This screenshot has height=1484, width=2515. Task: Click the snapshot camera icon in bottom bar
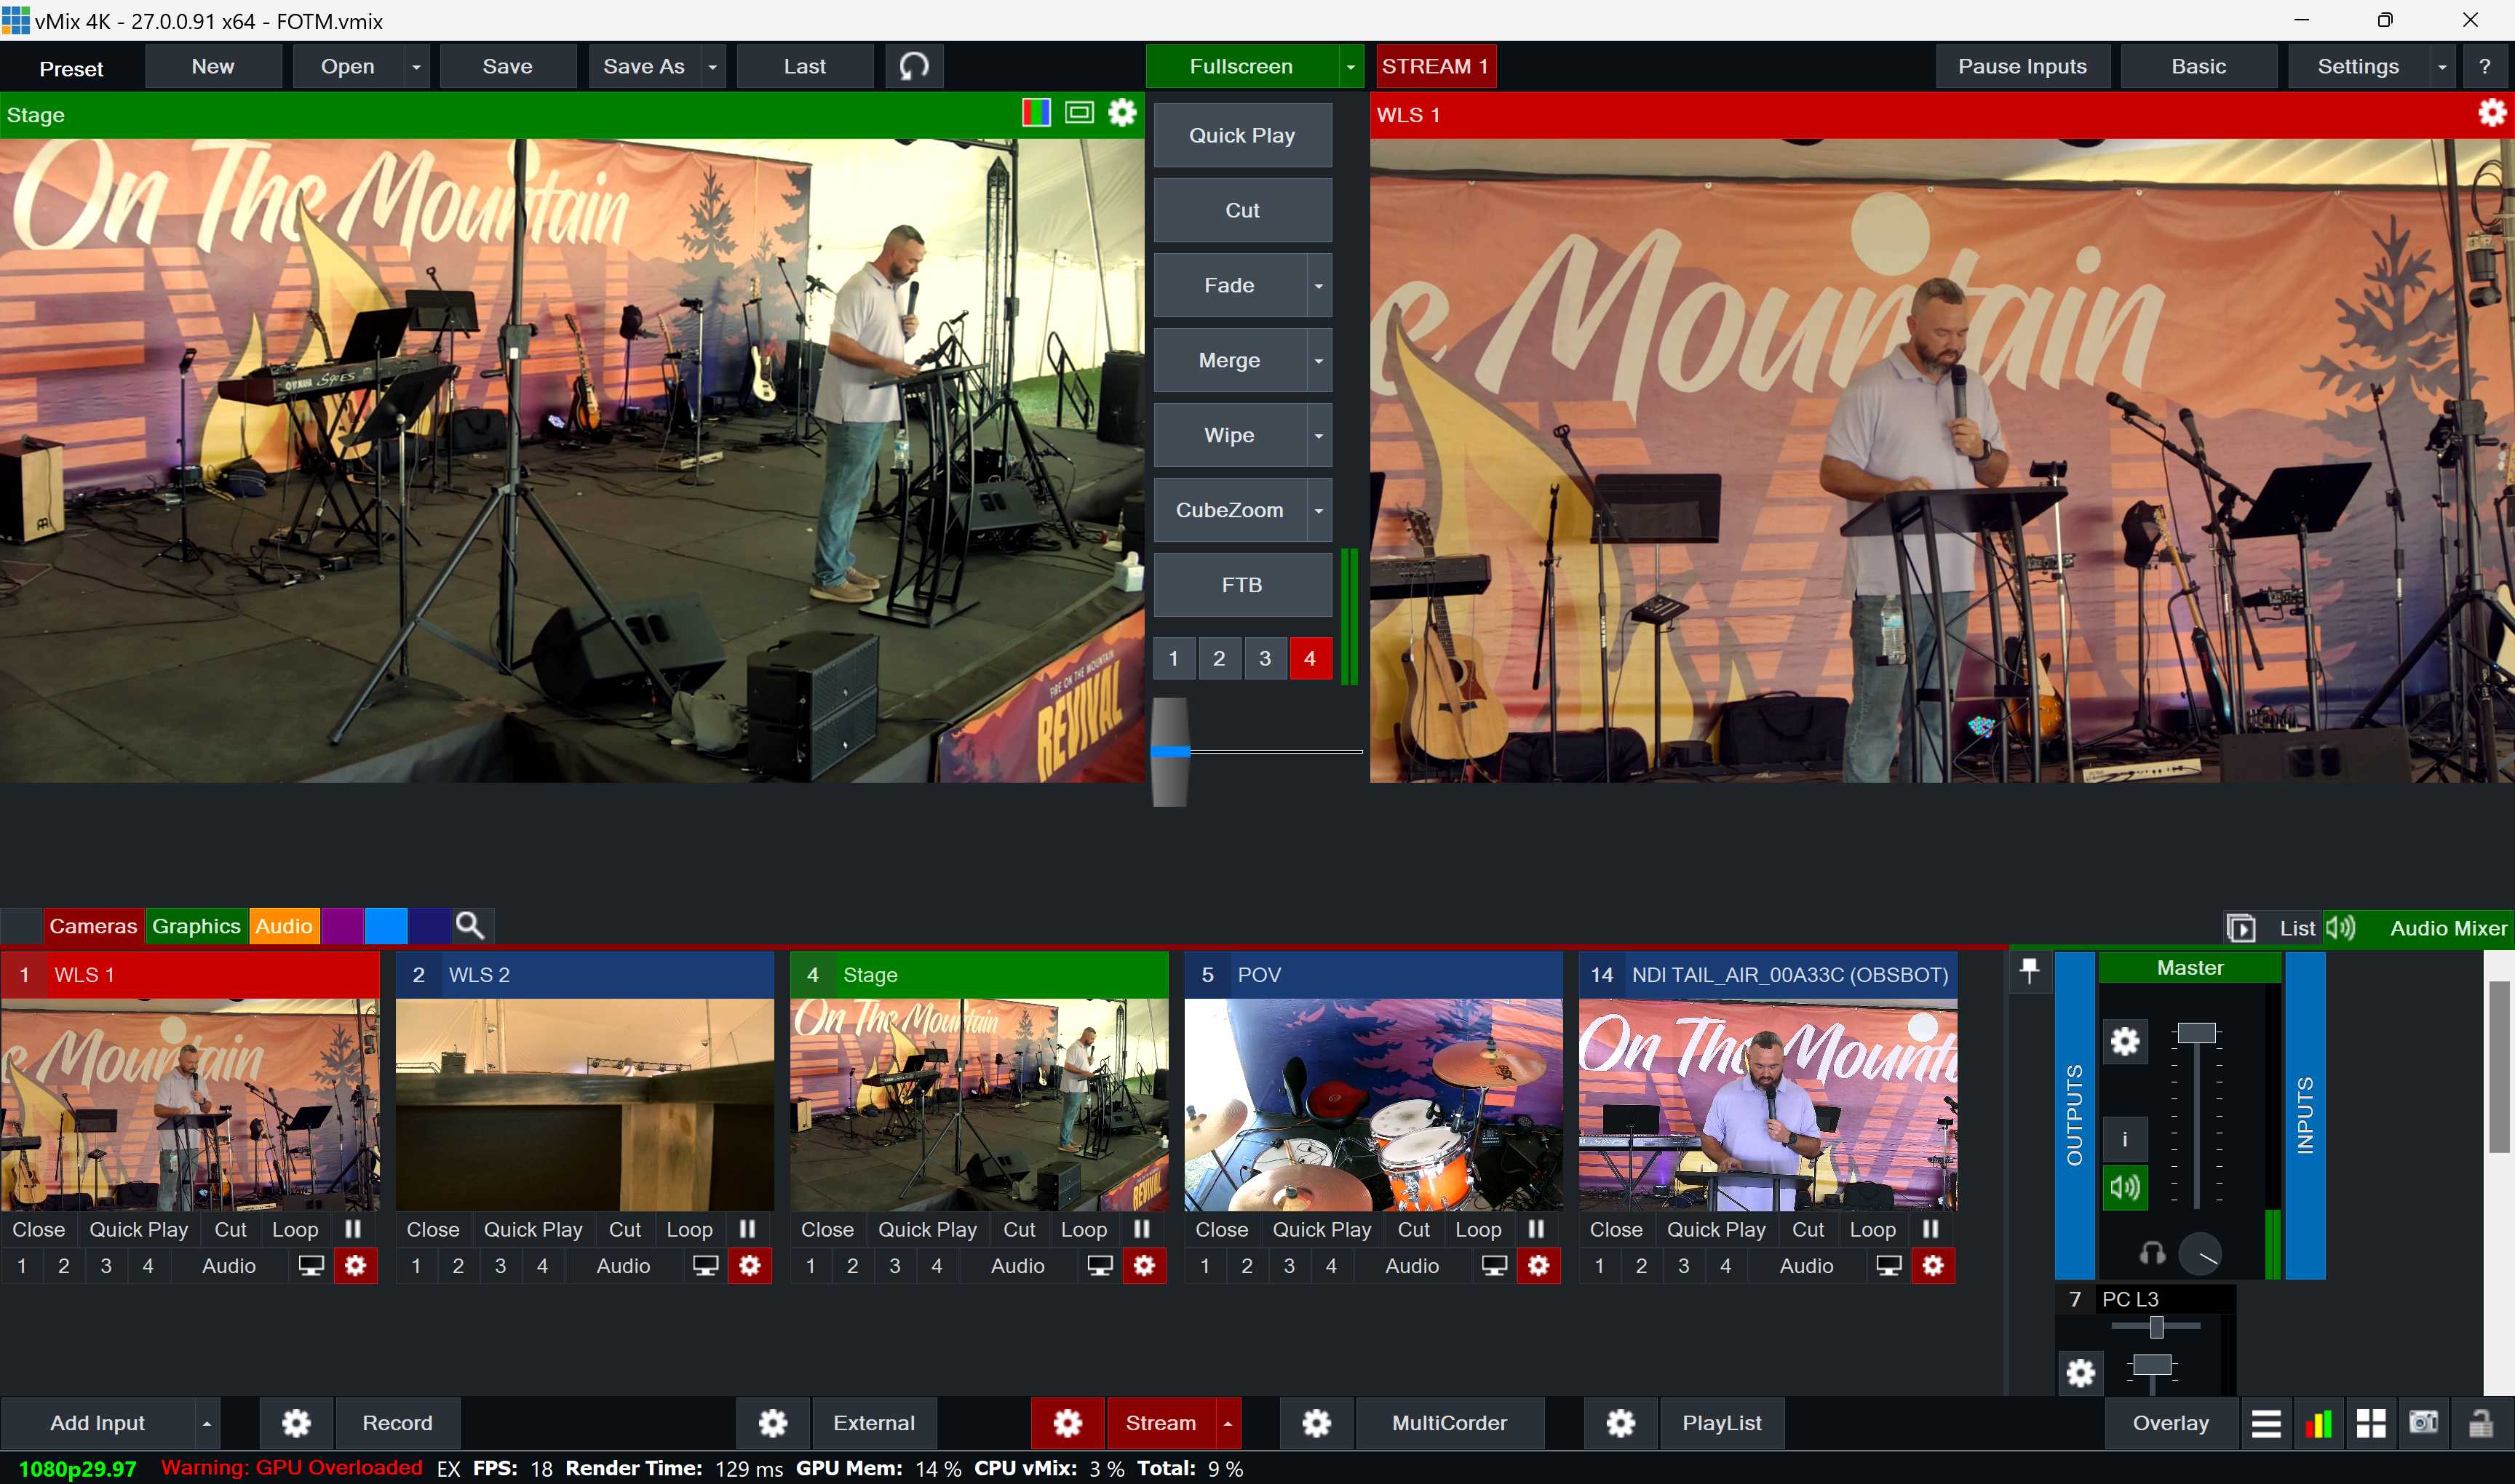click(x=2424, y=1423)
